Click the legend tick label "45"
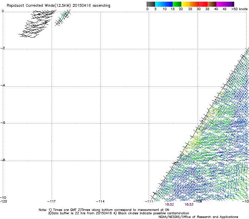Screen dimensions: 249x219 [x=224, y=9]
